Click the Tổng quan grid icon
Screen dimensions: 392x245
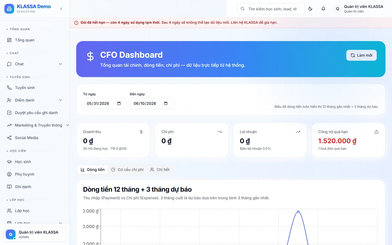tap(9, 40)
